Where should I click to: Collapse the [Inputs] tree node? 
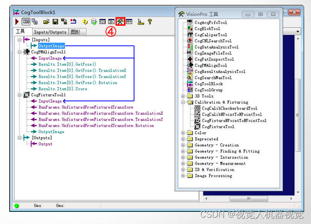point(20,40)
